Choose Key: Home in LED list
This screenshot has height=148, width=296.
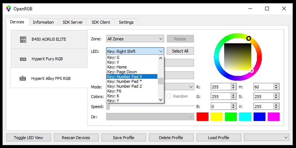[132, 67]
